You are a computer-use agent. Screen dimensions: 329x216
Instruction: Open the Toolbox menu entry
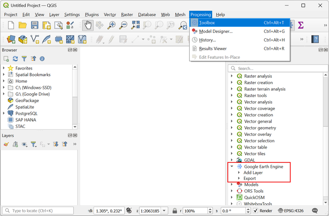click(x=240, y=23)
